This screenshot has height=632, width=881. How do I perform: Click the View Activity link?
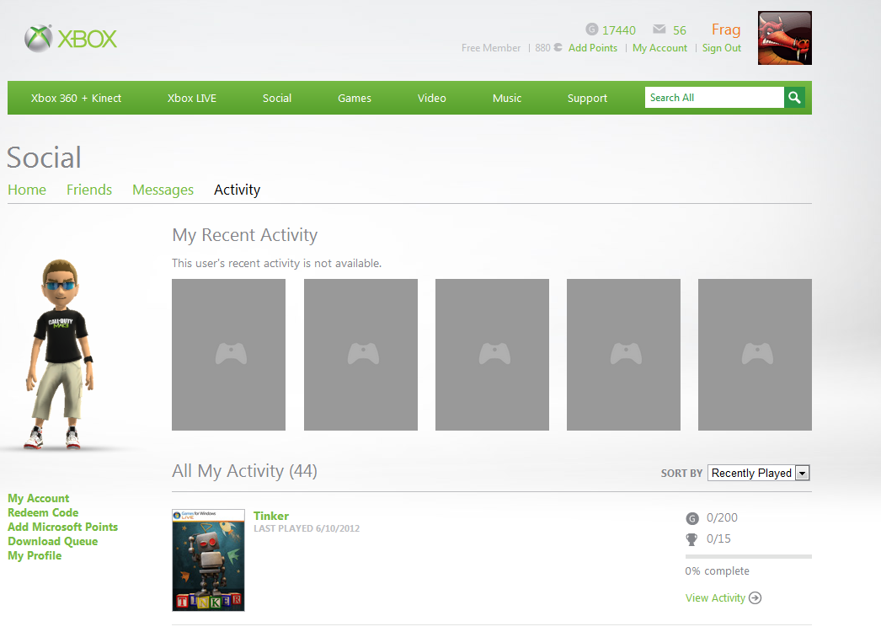click(715, 597)
